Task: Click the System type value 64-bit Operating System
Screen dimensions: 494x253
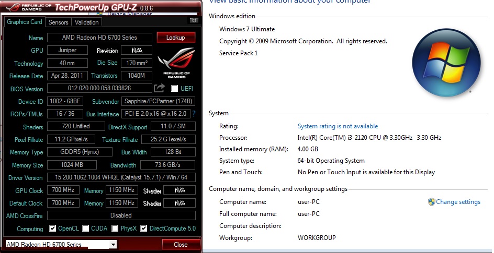Action: [x=331, y=161]
